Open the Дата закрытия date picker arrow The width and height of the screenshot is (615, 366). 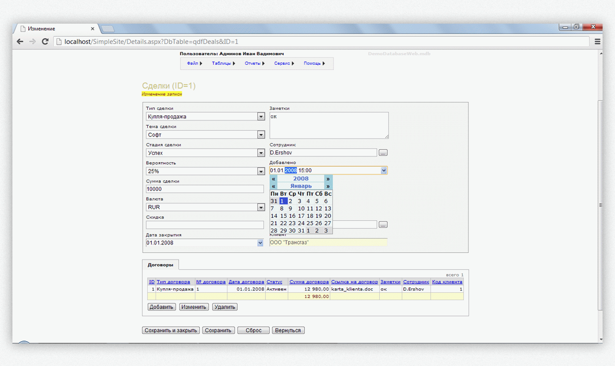260,243
